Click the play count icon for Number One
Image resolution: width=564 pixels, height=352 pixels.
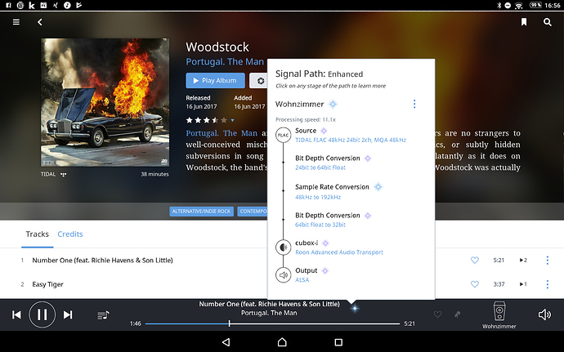(x=523, y=260)
